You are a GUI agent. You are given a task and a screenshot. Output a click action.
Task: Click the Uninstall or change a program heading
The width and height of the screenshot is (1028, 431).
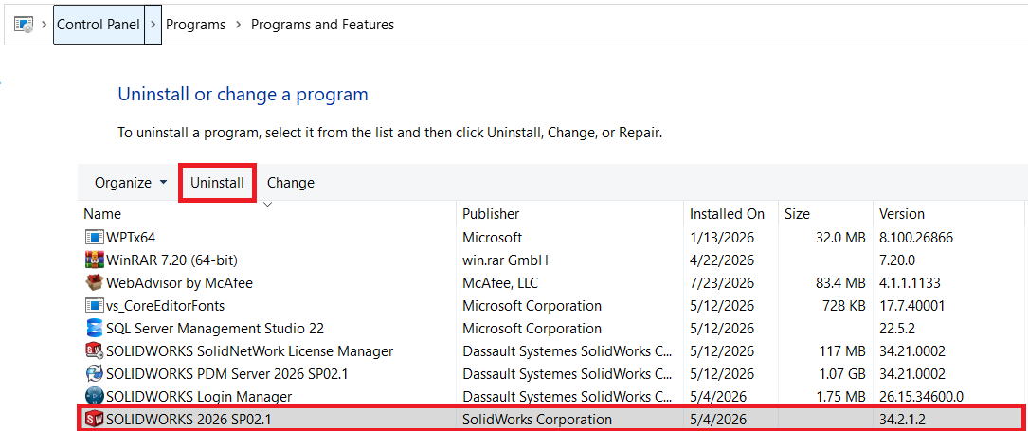[243, 95]
